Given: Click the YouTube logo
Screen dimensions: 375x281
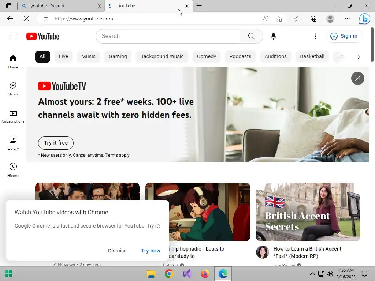Looking at the screenshot, I should pos(43,36).
